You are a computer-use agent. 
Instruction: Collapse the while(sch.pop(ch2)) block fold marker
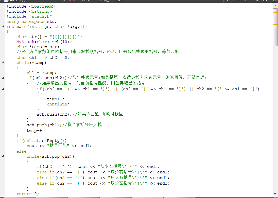tap(3, 156)
